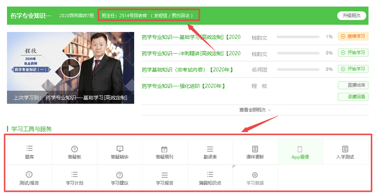Image resolution: width=374 pixels, height=193 pixels.
Task: Open the 测试/报告 info icon
Action: (x=29, y=174)
